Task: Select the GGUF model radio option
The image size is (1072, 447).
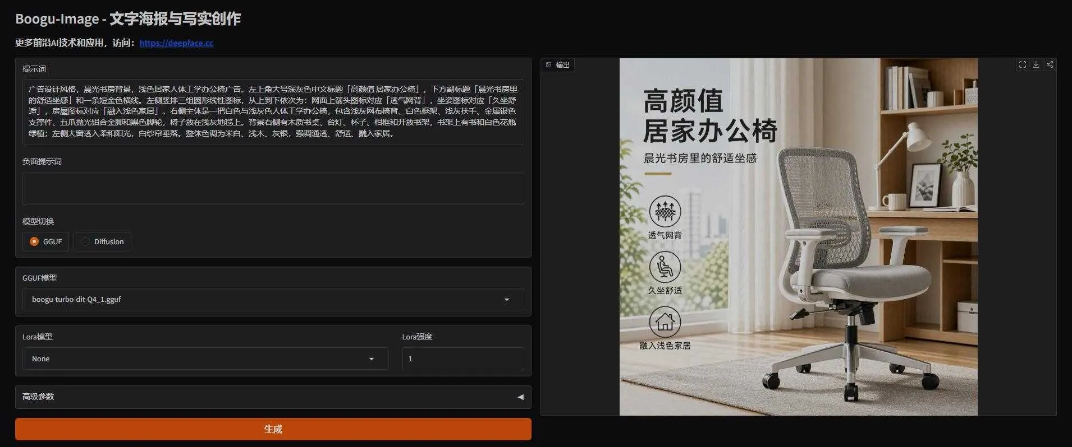Action: 46,241
